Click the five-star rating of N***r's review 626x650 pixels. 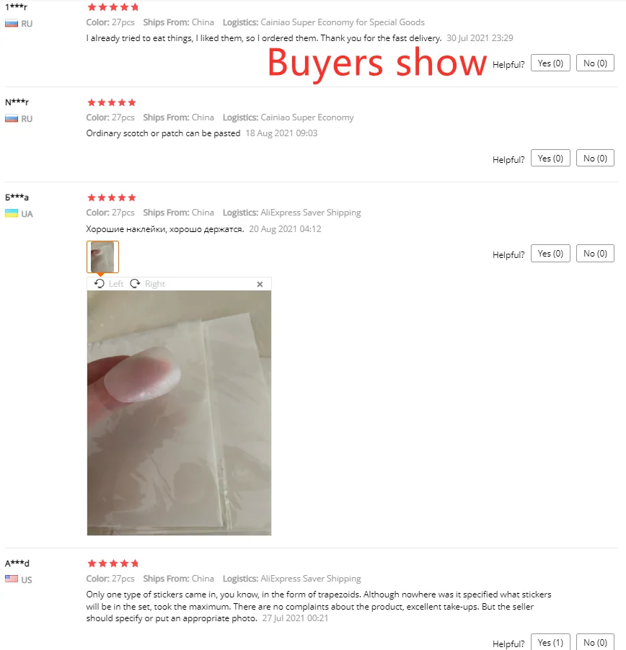point(112,102)
